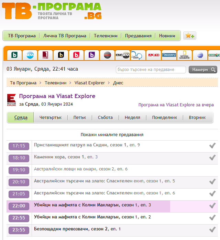
Task: Click the 19:10 time badge
Action: coord(19,170)
